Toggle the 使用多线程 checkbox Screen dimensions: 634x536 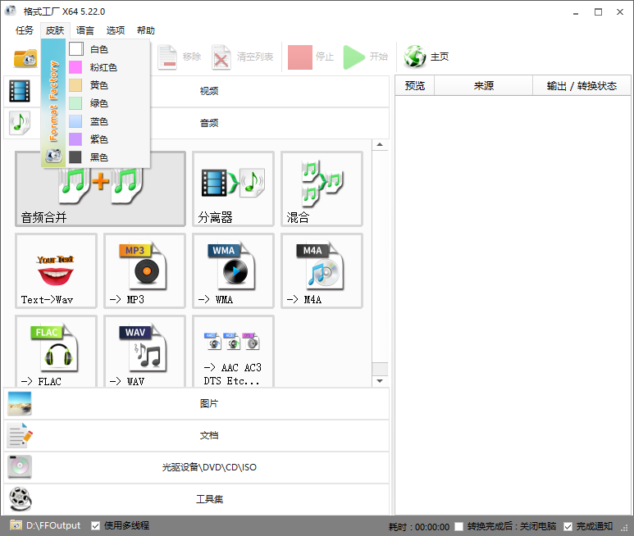95,526
